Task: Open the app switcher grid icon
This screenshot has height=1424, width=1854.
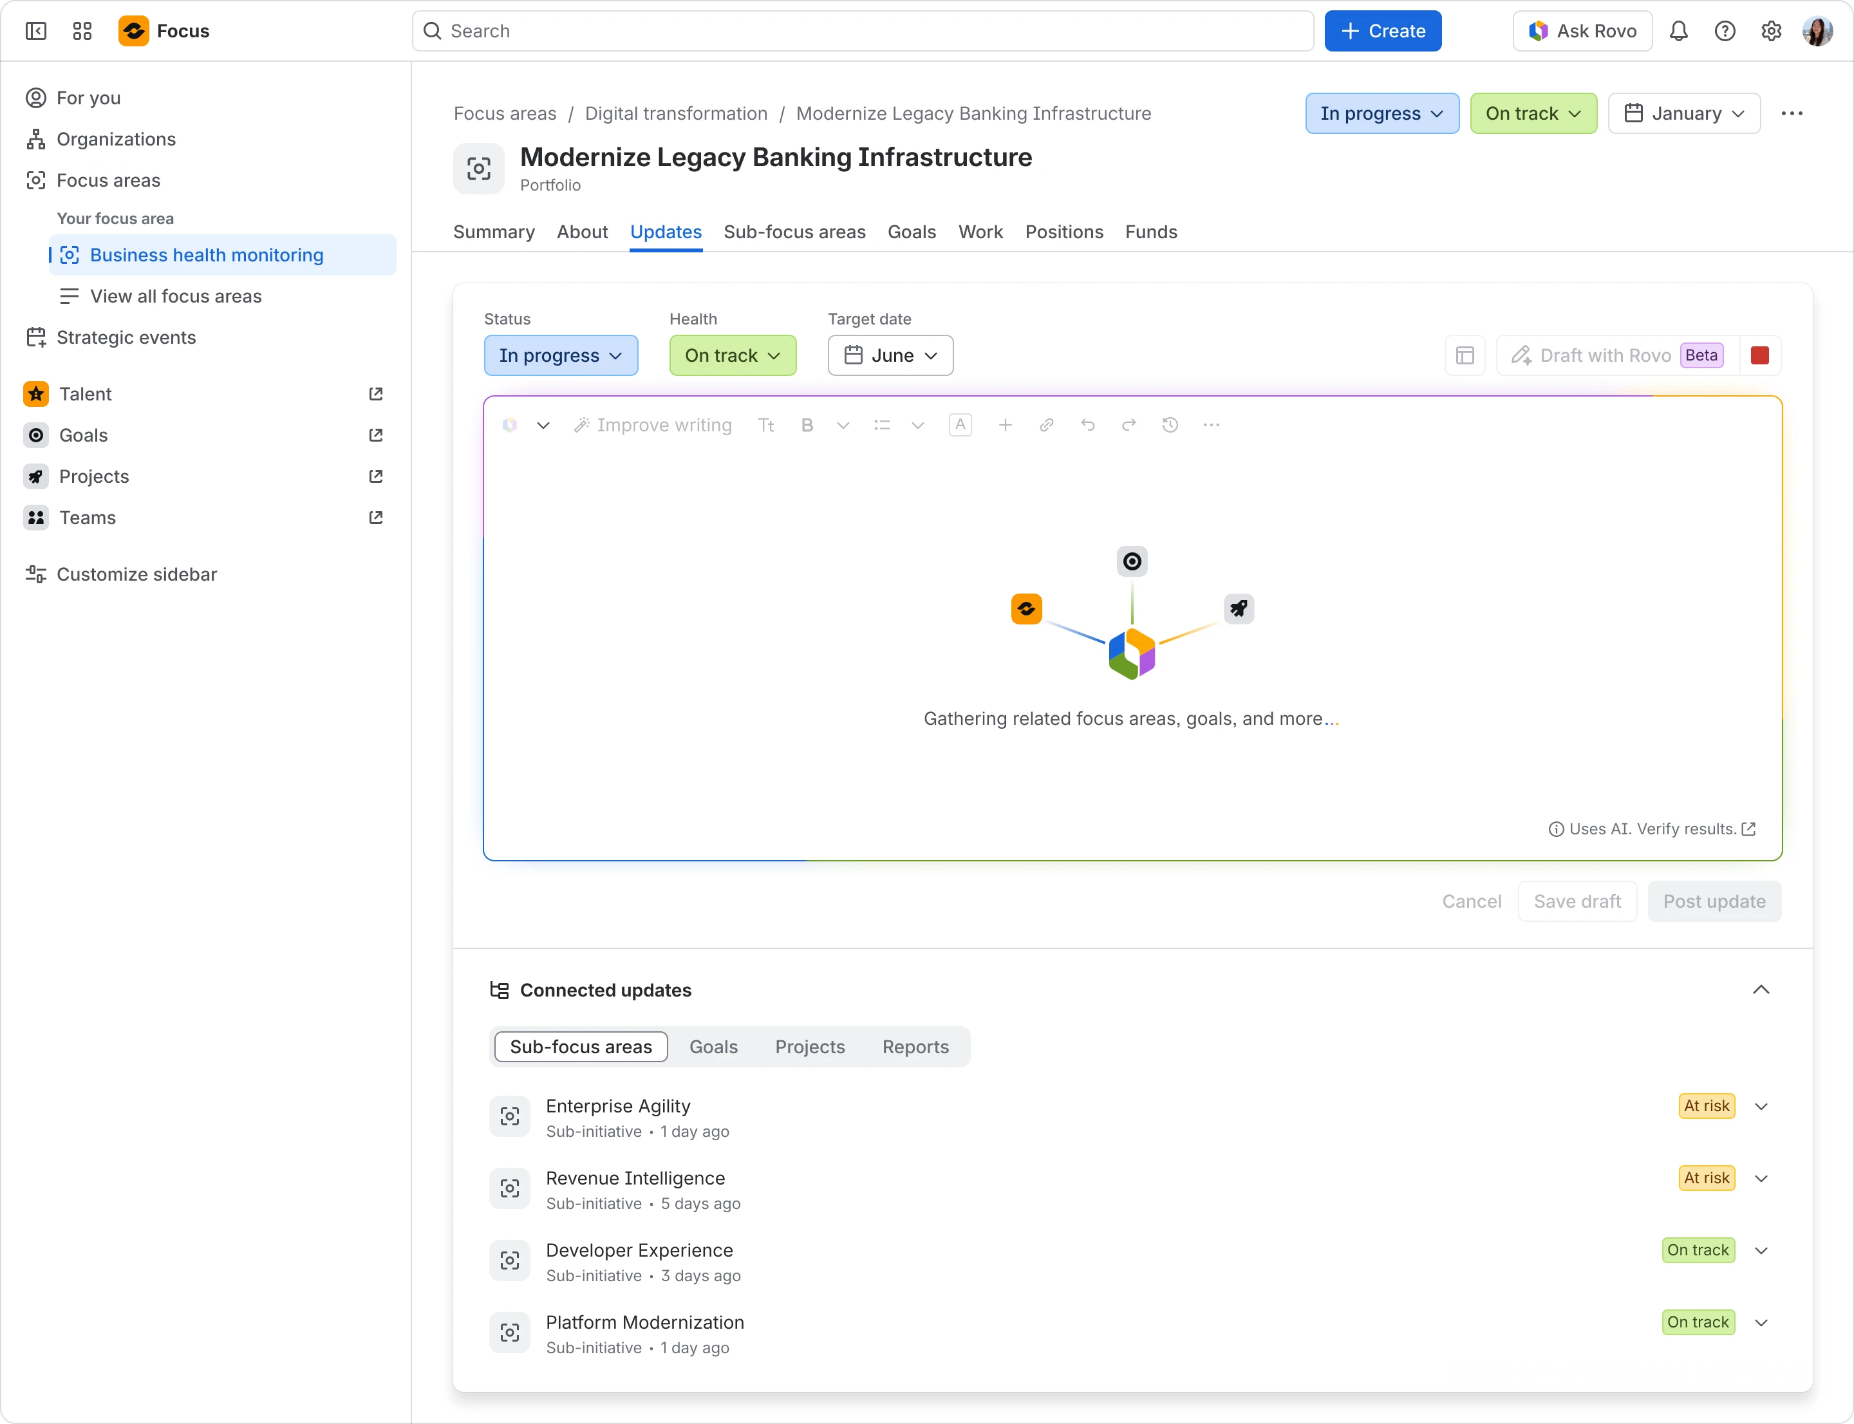Action: coord(82,32)
